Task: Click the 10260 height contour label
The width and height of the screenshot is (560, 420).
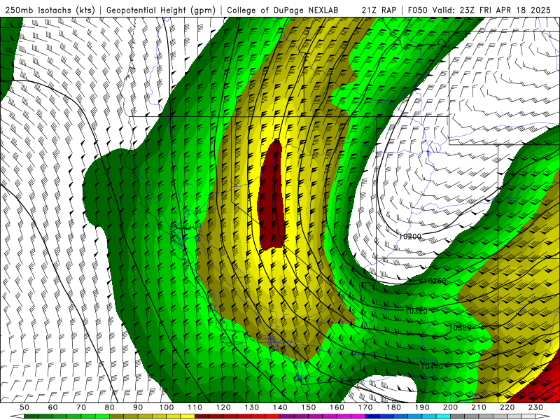Action: pos(435,281)
